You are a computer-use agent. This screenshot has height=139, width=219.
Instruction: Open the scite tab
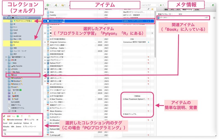pos(197,10)
